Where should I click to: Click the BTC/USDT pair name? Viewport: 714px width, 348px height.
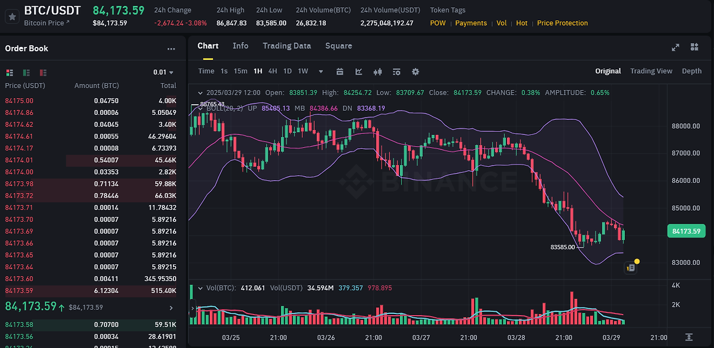(52, 11)
